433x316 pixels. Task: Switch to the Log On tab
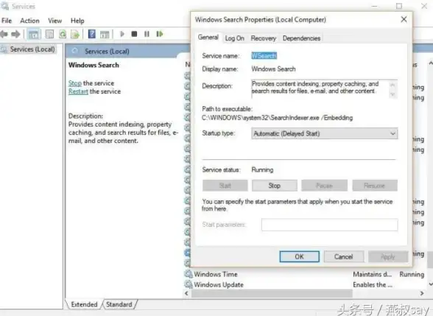pos(234,38)
